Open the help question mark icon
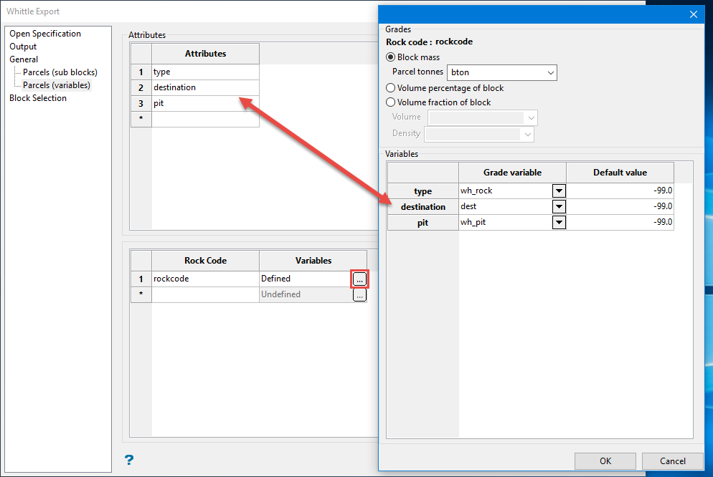 tap(129, 460)
